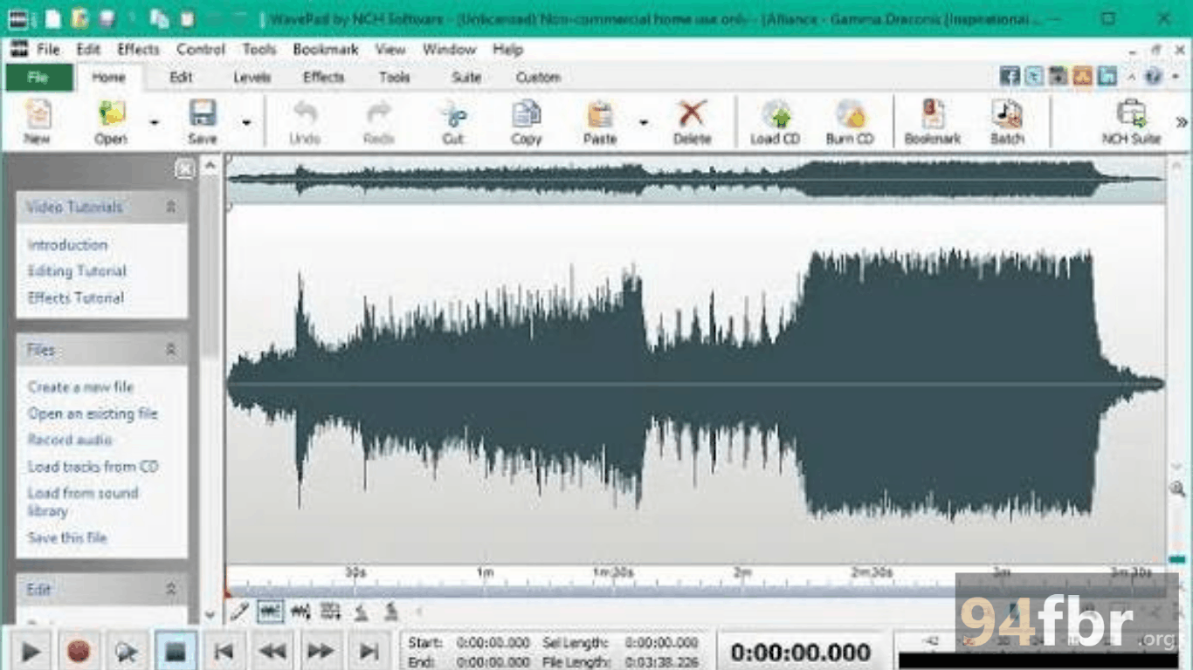Open the Editing Tutorial link
1193x670 pixels.
pyautogui.click(x=77, y=271)
